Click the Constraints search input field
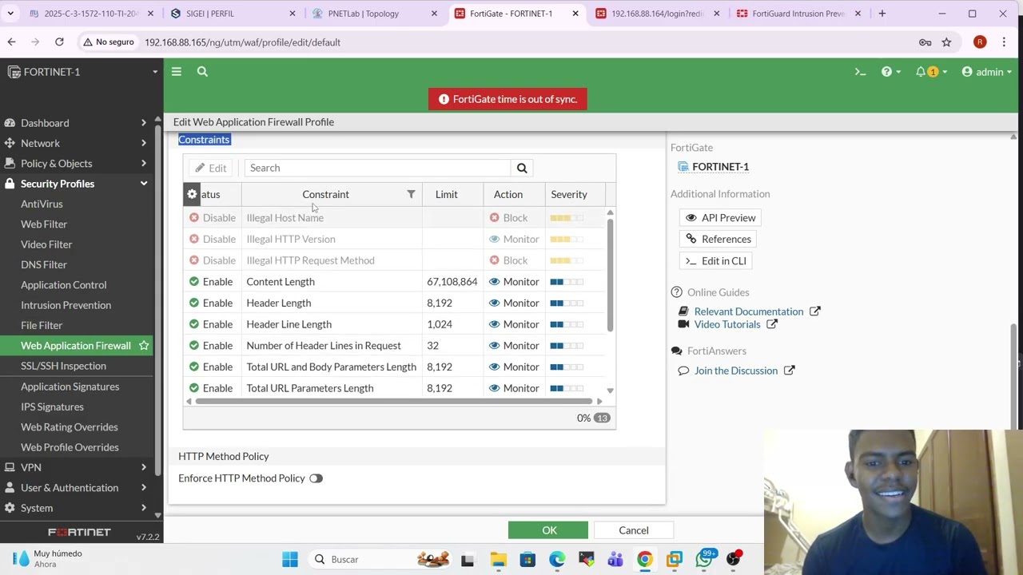1023x575 pixels. point(377,168)
